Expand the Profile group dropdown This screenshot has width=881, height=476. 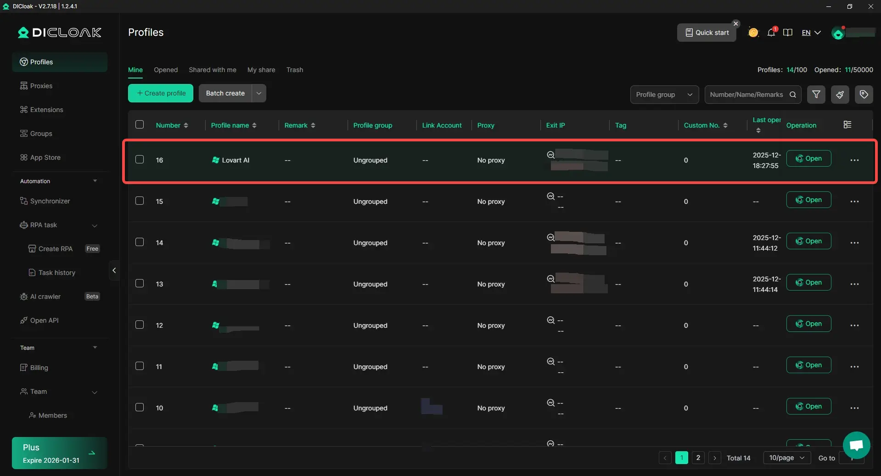coord(664,95)
